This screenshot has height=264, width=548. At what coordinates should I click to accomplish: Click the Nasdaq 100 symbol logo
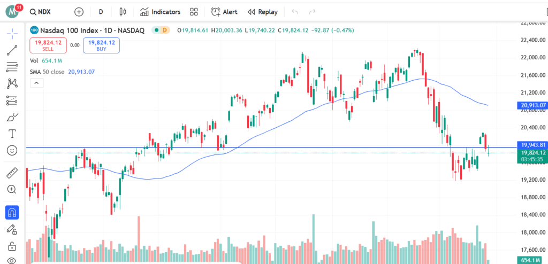point(34,30)
